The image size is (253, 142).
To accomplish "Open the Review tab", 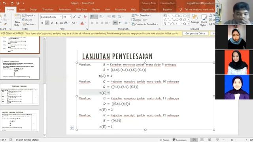I will (x=96, y=9).
